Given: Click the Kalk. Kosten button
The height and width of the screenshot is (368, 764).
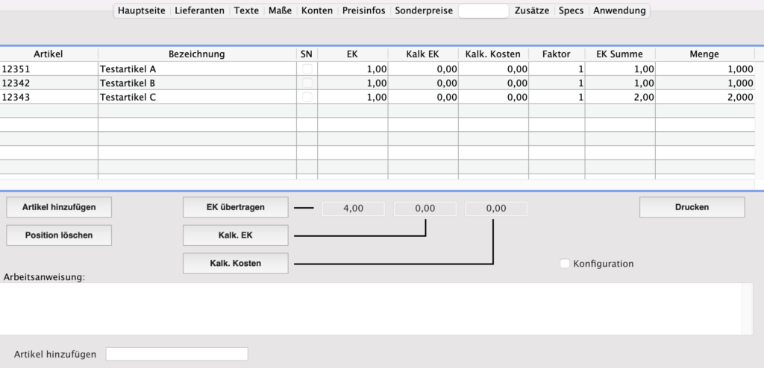Looking at the screenshot, I should 236,264.
